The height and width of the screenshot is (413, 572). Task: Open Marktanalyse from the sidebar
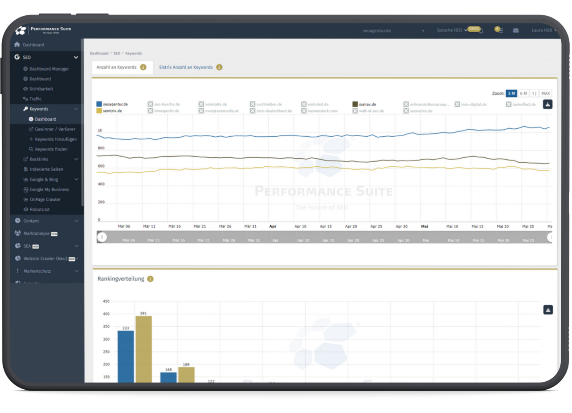36,233
